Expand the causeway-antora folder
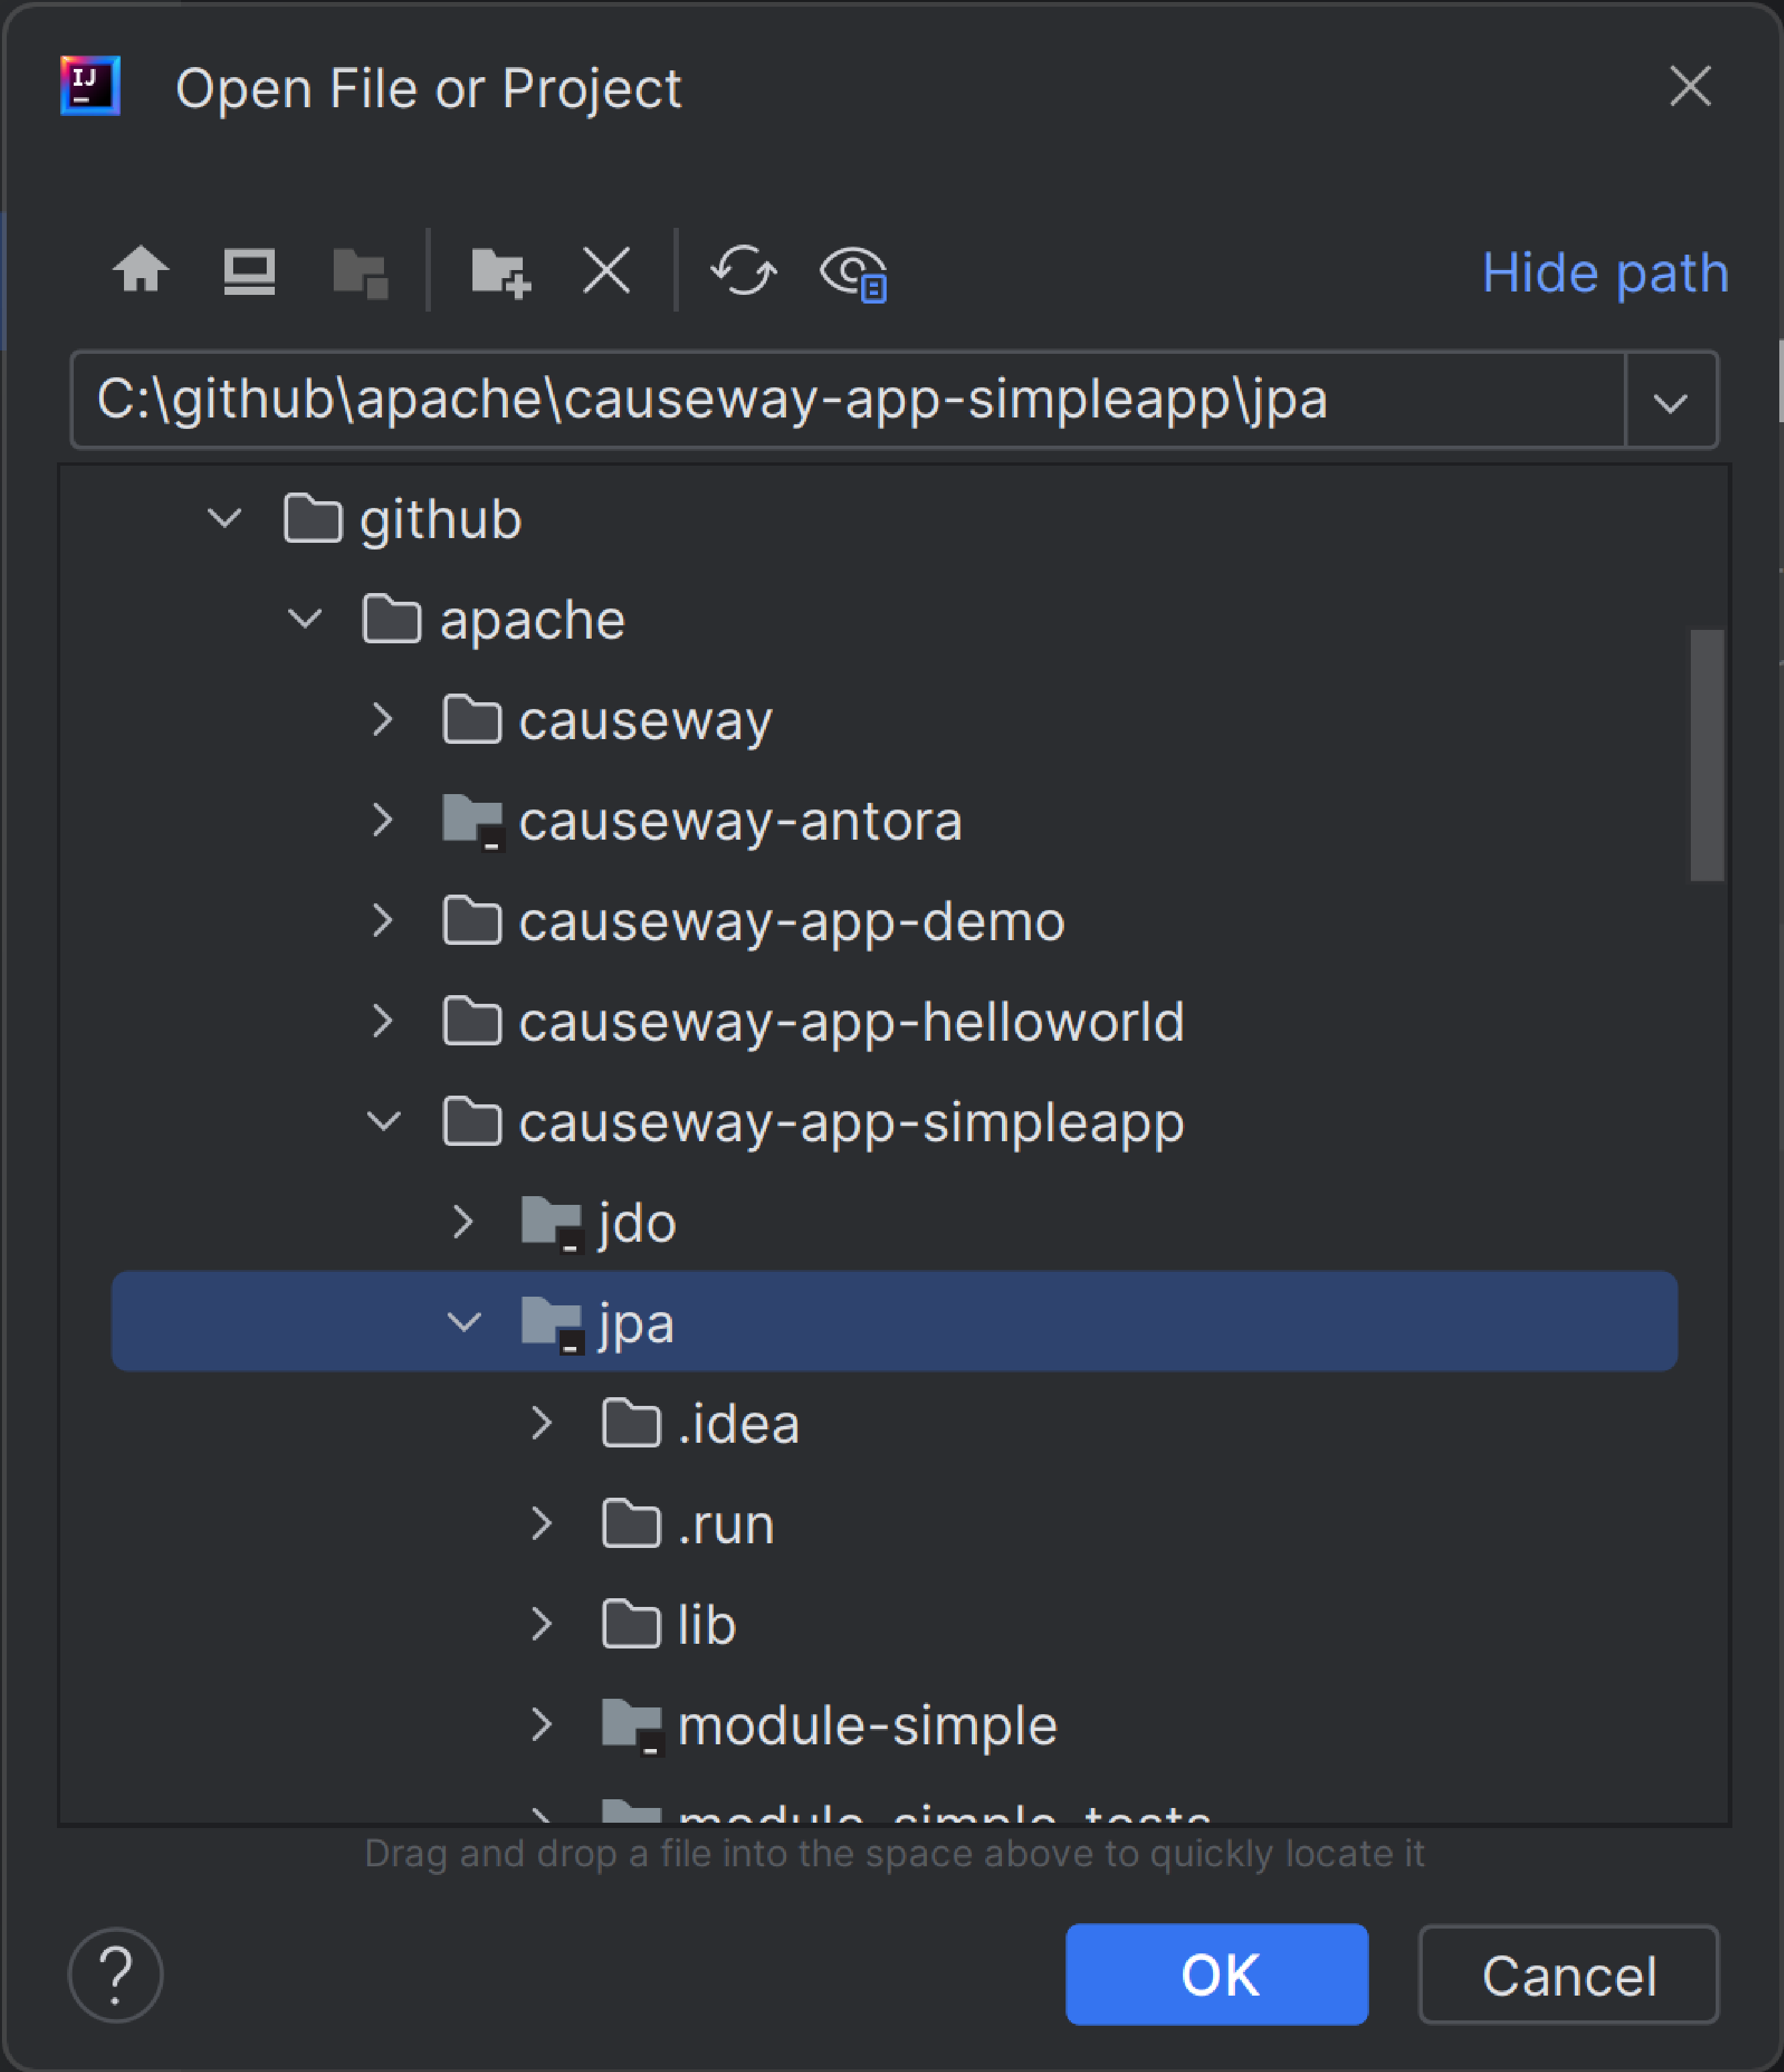 click(x=383, y=820)
